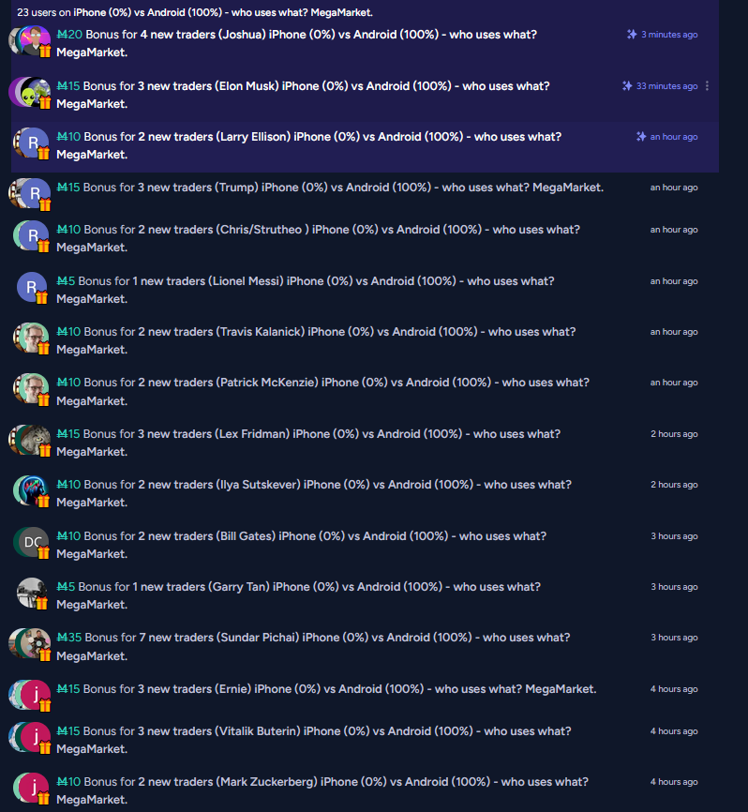The image size is (748, 812).
Task: Click the gift icon on Joshua bonus avatar
Action: click(x=45, y=51)
